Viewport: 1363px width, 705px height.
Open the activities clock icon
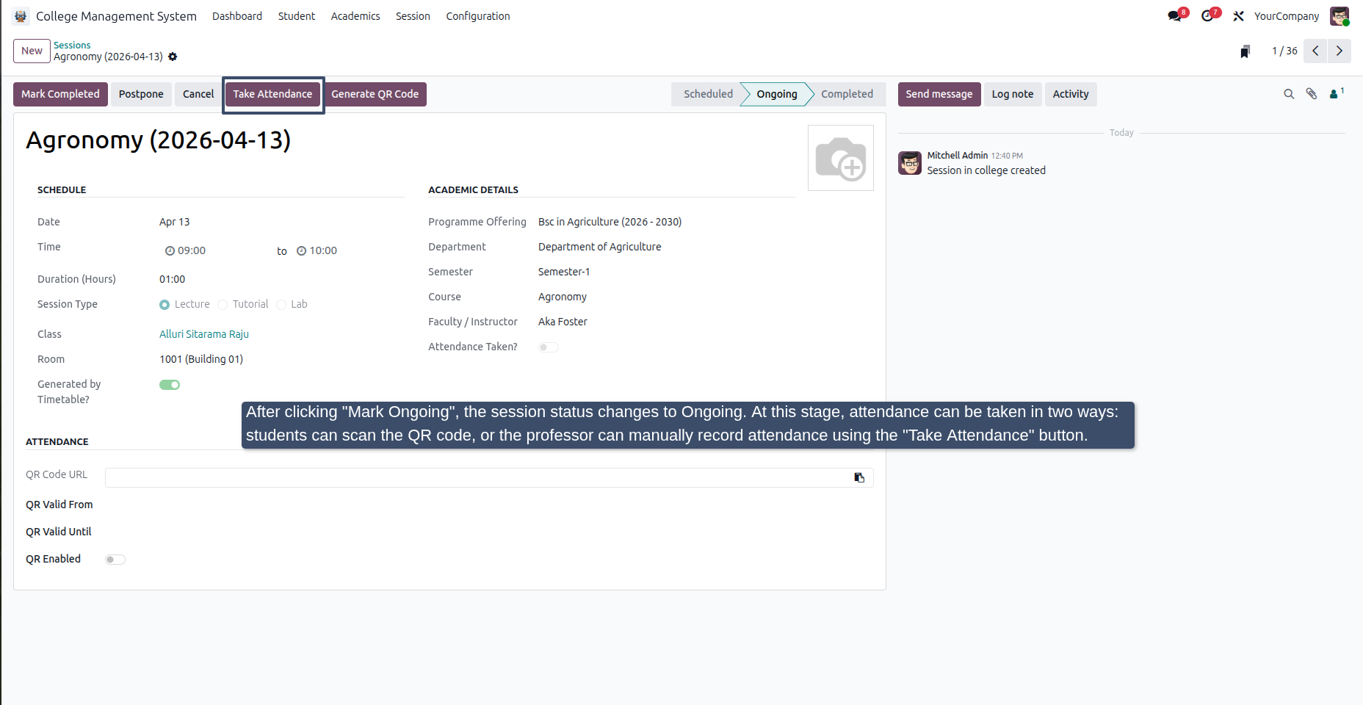pyautogui.click(x=1208, y=16)
